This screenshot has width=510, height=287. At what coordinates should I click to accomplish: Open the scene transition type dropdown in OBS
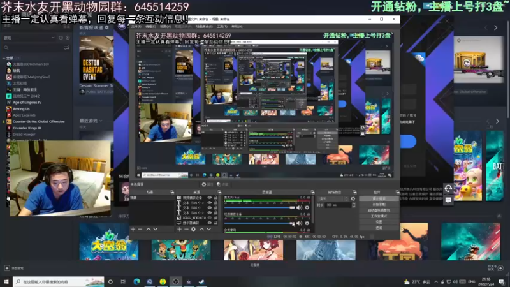(333, 198)
